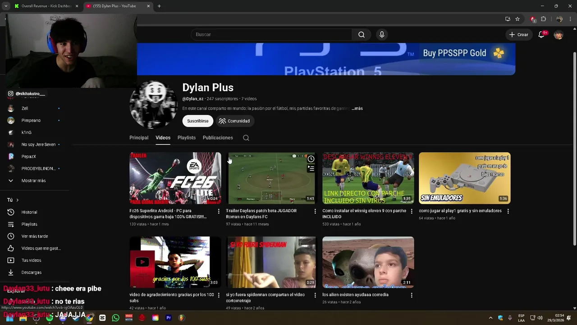Viewport: 577px width, 325px height.
Task: Open Zell subscription channel
Action: [25, 108]
